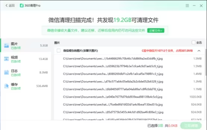Click the 图片 section header label
Screen dimensions: 207x130
coord(57,43)
